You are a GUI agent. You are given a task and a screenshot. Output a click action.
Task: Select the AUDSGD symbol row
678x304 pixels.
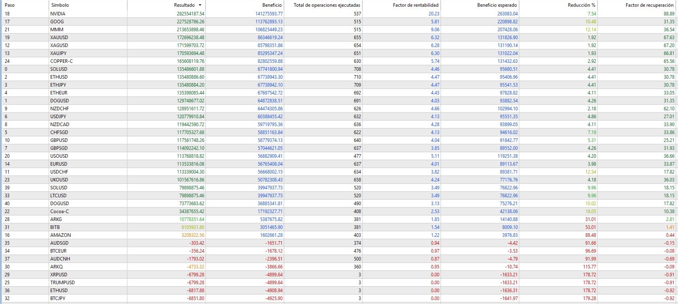(339, 243)
